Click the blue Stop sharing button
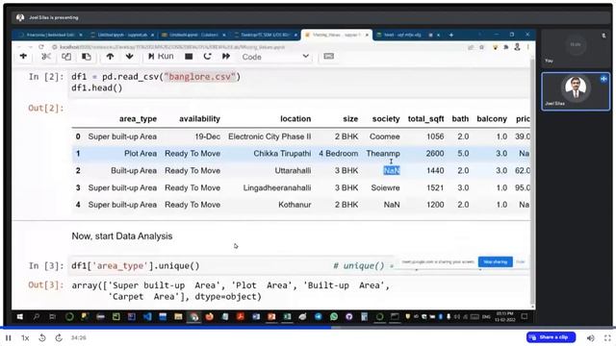The height and width of the screenshot is (346, 616). click(496, 261)
